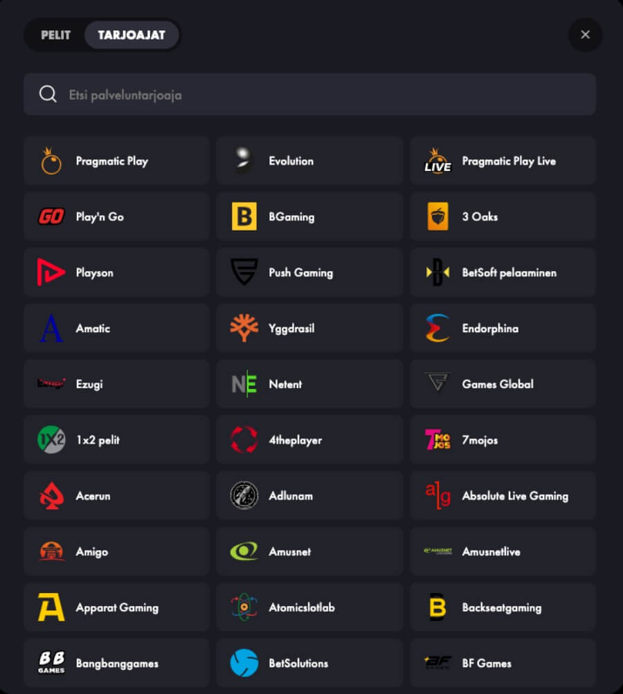623x694 pixels.
Task: Click the red Playson triangle logo
Action: pos(51,272)
